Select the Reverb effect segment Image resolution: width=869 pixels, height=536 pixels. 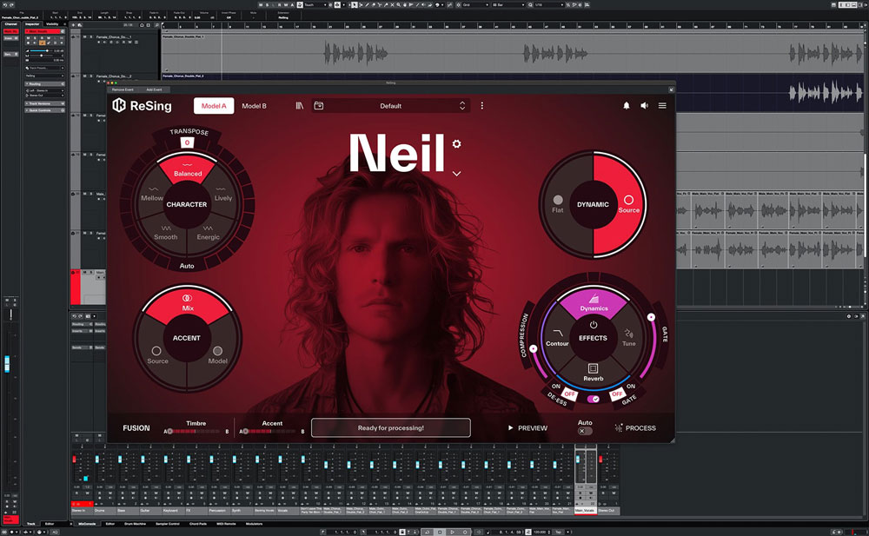[594, 372]
